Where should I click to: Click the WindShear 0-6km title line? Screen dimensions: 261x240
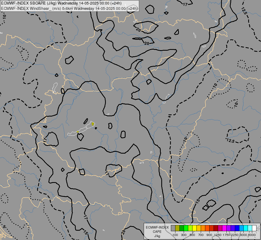tap(69, 9)
